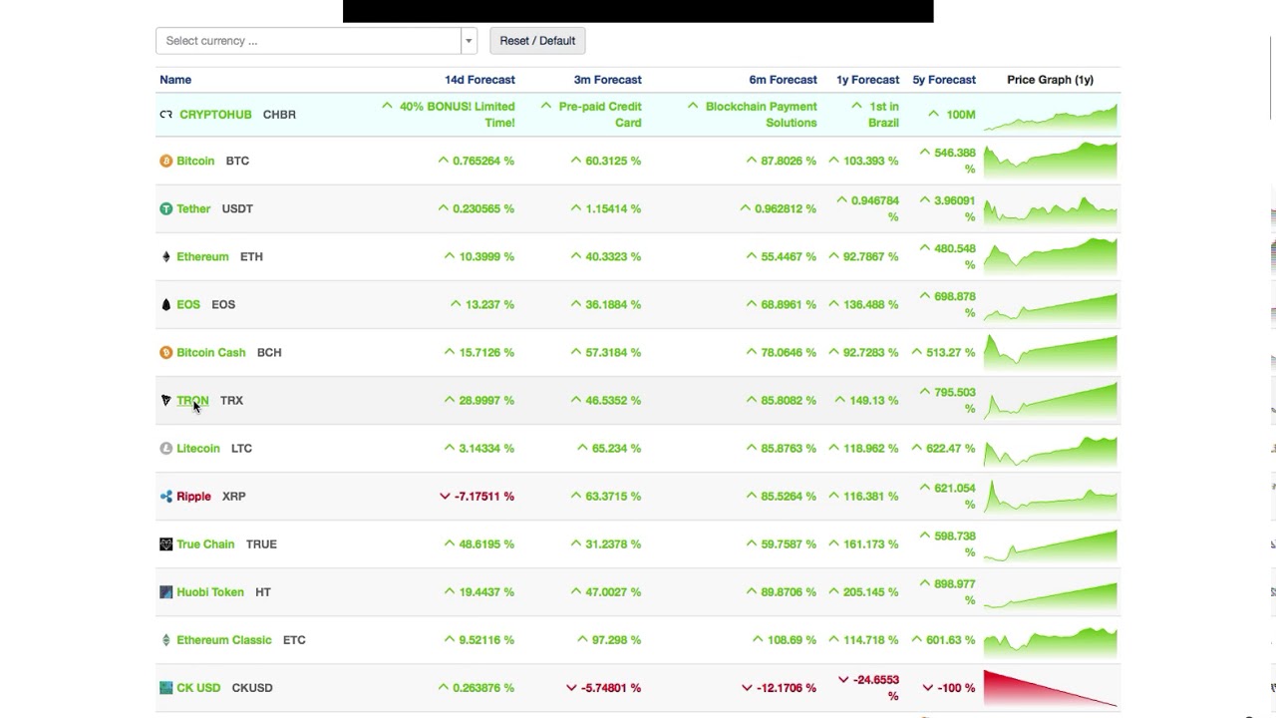The height and width of the screenshot is (718, 1276).
Task: Click the Ethereum Classic price graph thumbnail
Action: click(1051, 639)
